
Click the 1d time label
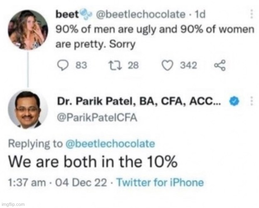click(x=200, y=15)
